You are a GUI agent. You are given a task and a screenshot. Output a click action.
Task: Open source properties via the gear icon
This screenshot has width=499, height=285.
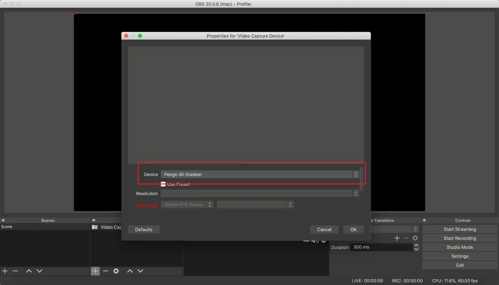(x=116, y=271)
